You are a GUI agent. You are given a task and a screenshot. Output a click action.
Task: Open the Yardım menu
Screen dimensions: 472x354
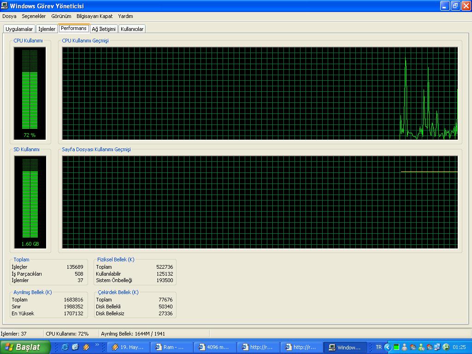pos(125,16)
